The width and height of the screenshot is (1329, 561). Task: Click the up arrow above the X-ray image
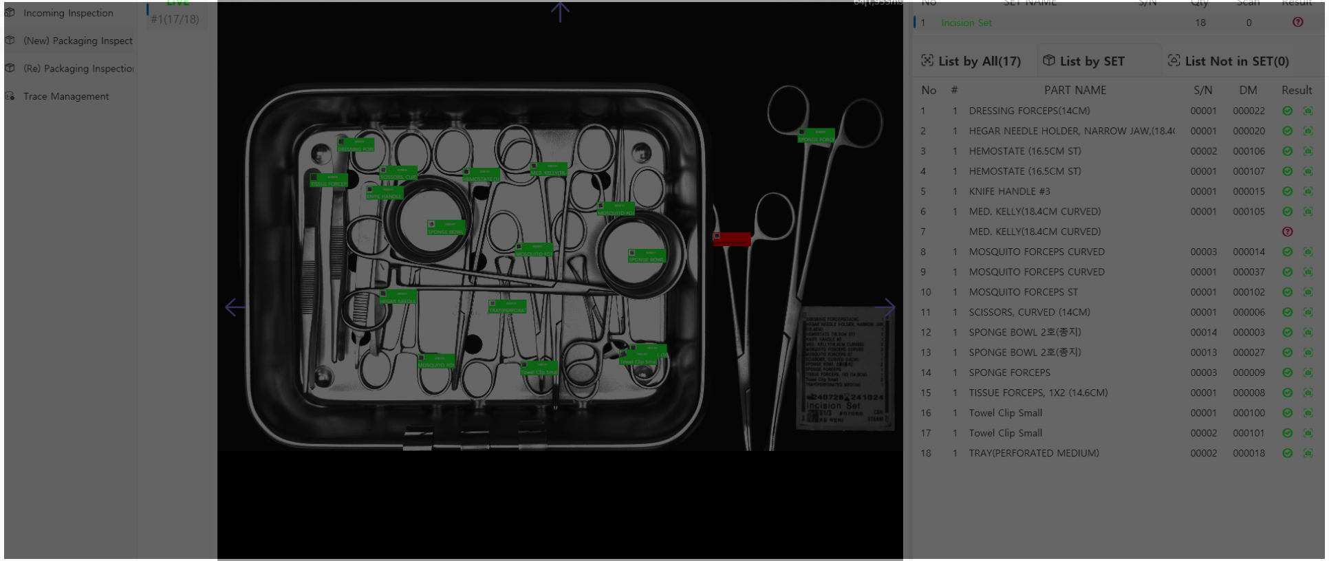point(560,11)
